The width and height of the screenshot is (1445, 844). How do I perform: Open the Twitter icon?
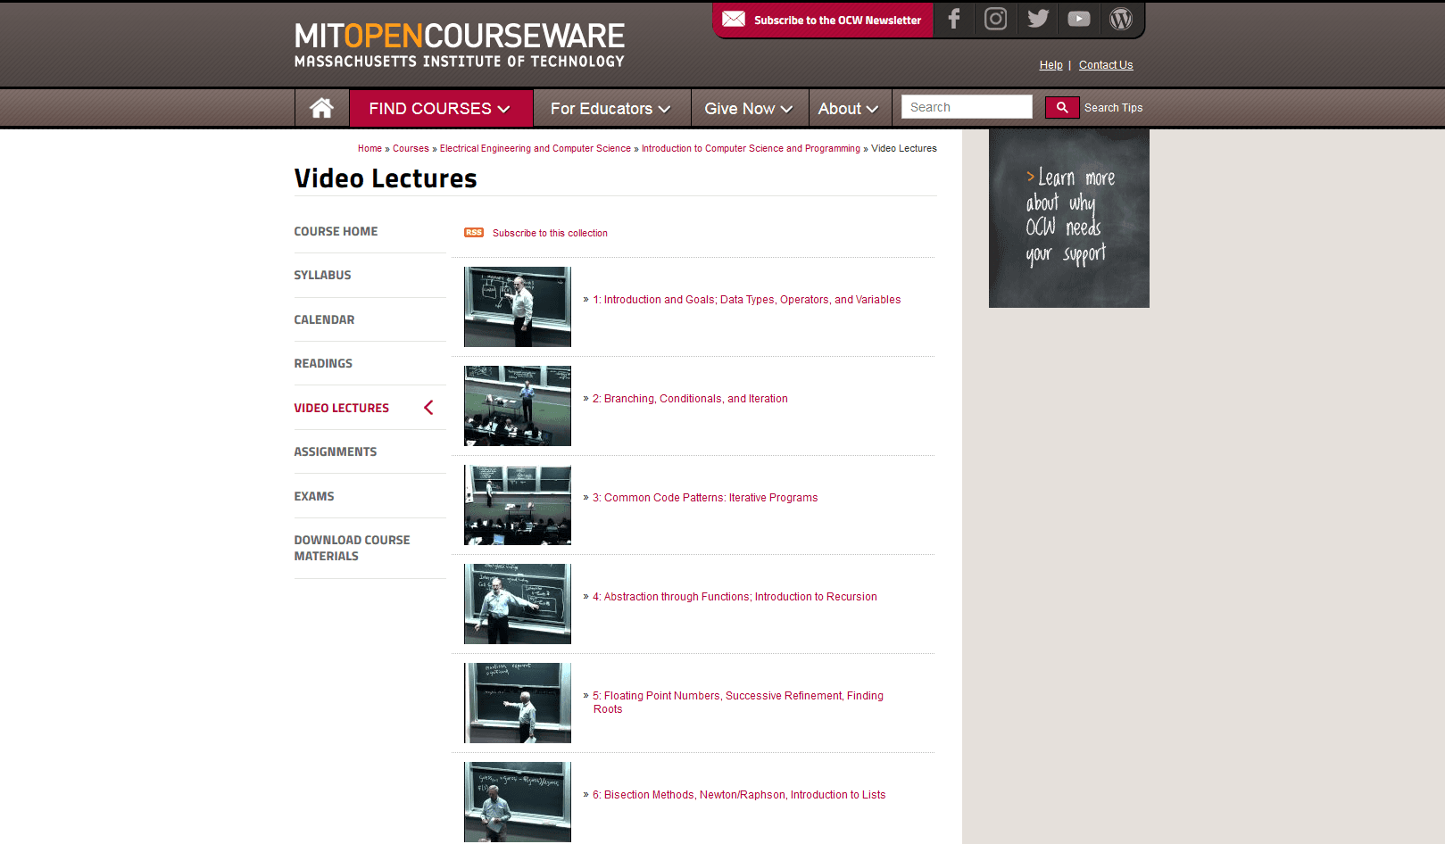coord(1037,18)
